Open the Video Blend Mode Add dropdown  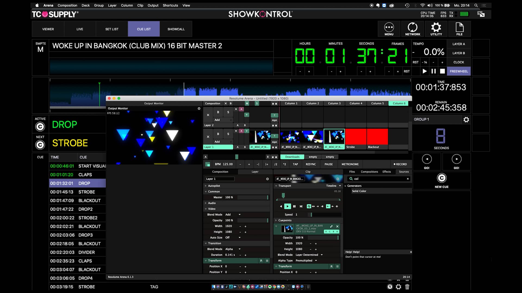[x=232, y=214]
